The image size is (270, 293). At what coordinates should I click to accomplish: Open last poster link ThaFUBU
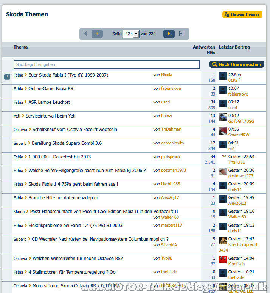click(237, 162)
